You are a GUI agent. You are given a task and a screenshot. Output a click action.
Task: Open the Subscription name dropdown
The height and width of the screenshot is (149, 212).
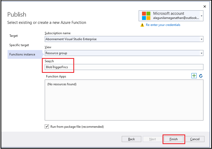(x=124, y=39)
